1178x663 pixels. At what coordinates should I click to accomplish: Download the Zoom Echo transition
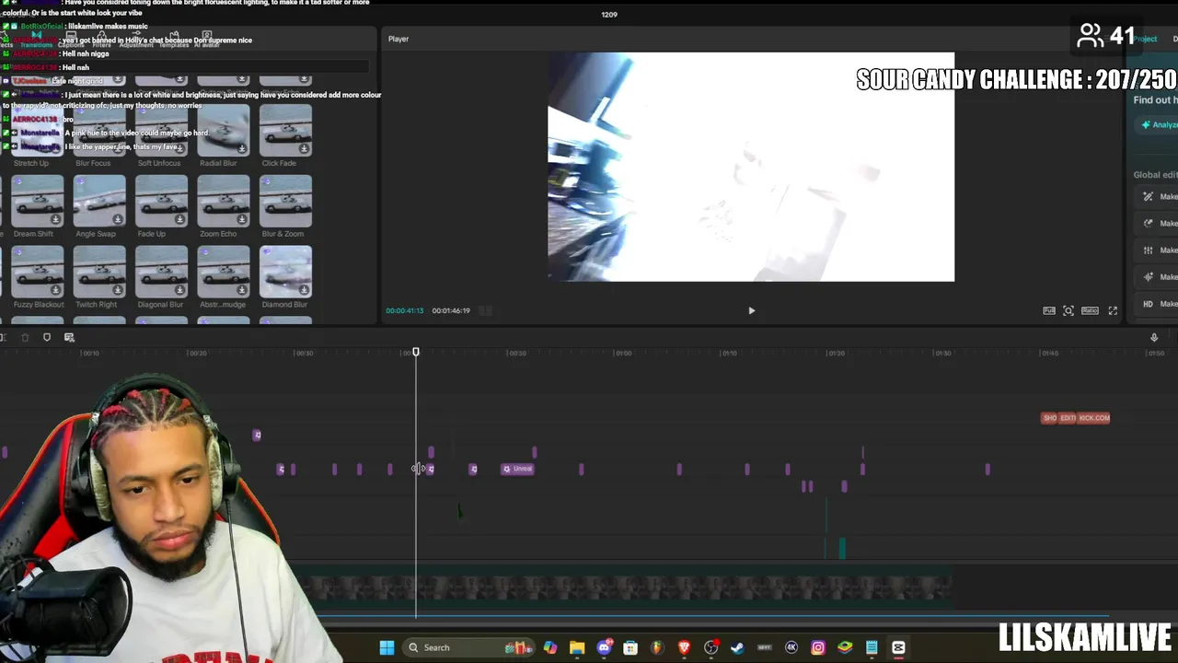click(x=242, y=219)
